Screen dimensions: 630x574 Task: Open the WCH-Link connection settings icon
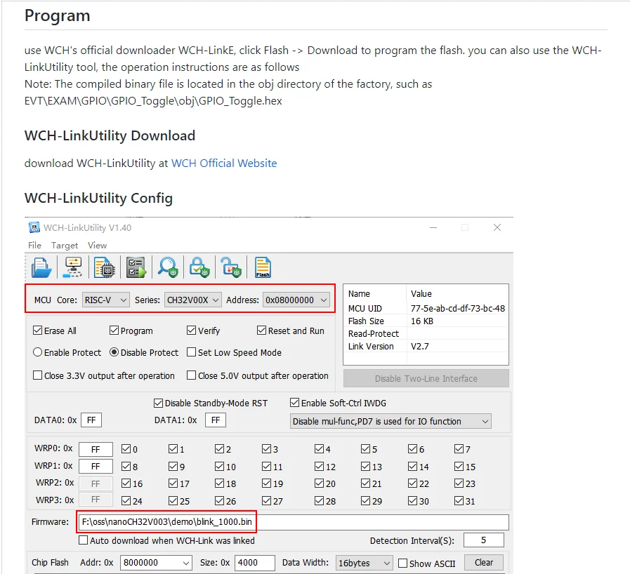[73, 268]
